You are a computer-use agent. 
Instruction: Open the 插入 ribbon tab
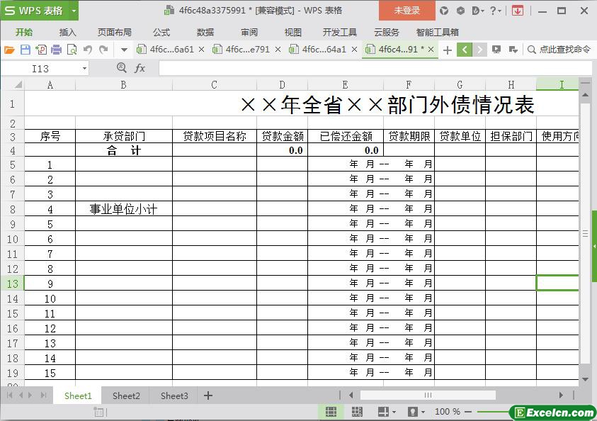click(x=67, y=33)
